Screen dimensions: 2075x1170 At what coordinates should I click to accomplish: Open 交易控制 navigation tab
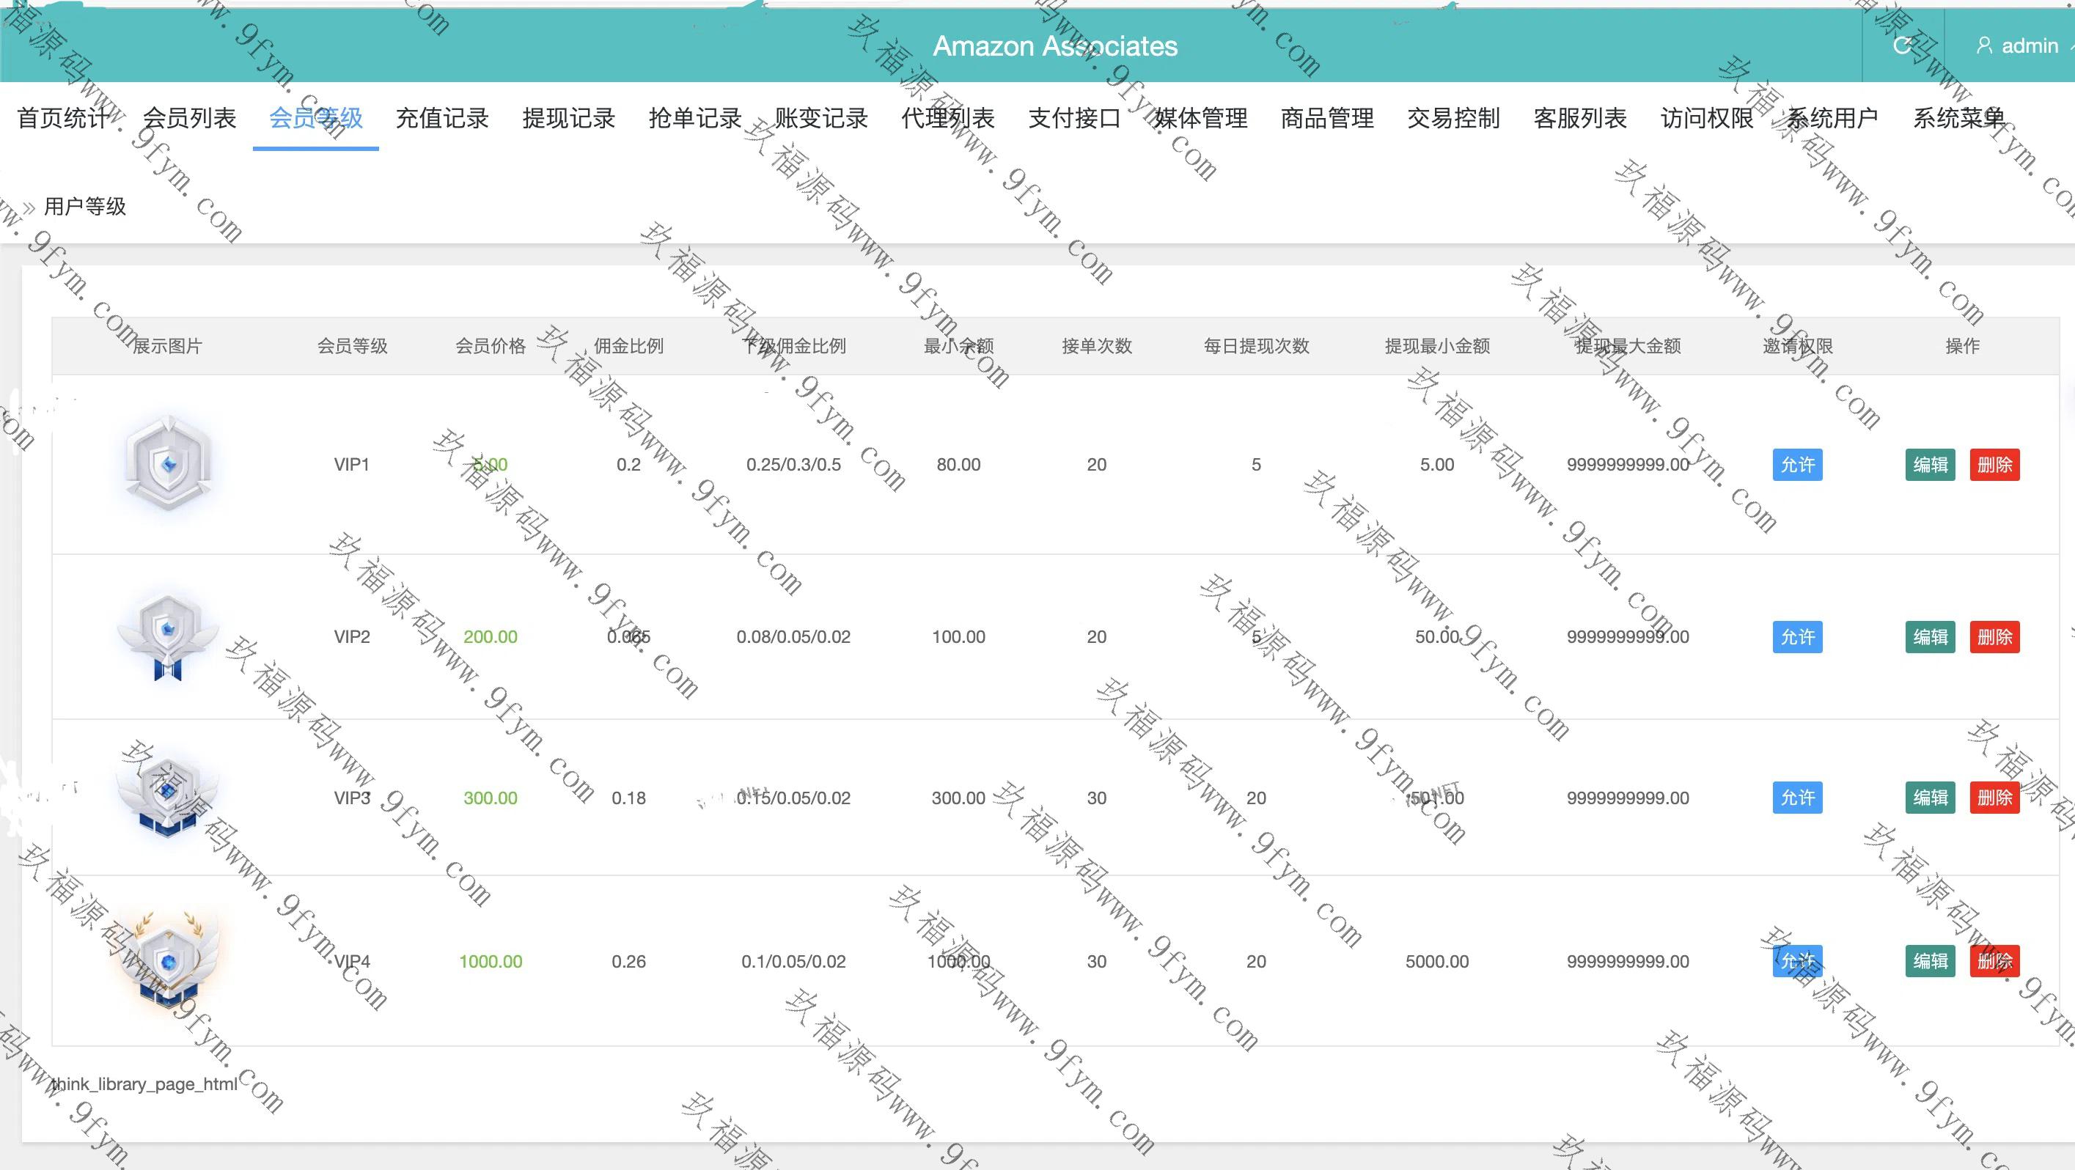point(1453,118)
